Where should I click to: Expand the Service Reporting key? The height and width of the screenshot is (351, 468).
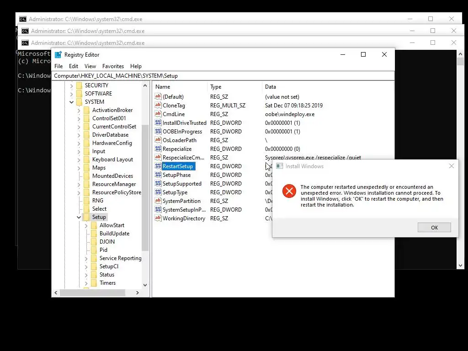tap(86, 259)
